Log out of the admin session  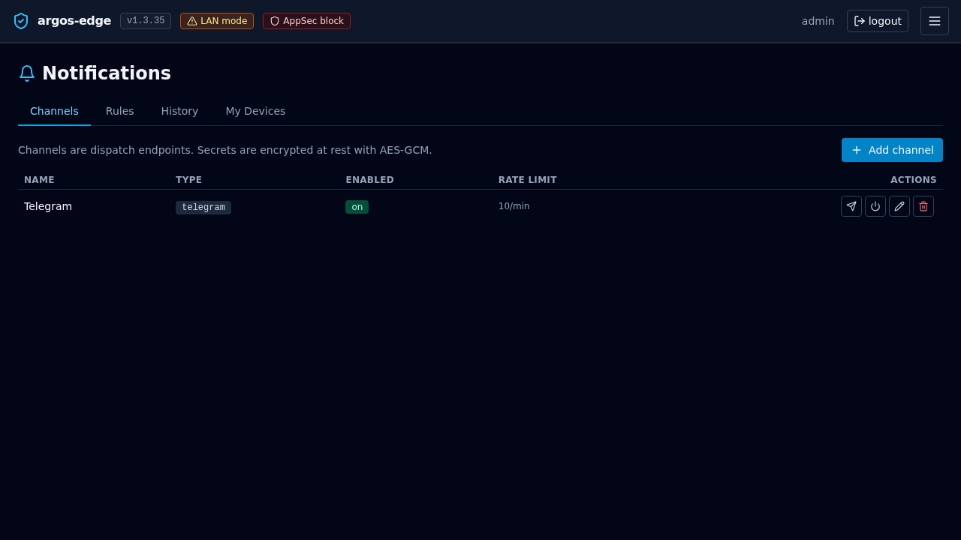point(878,21)
